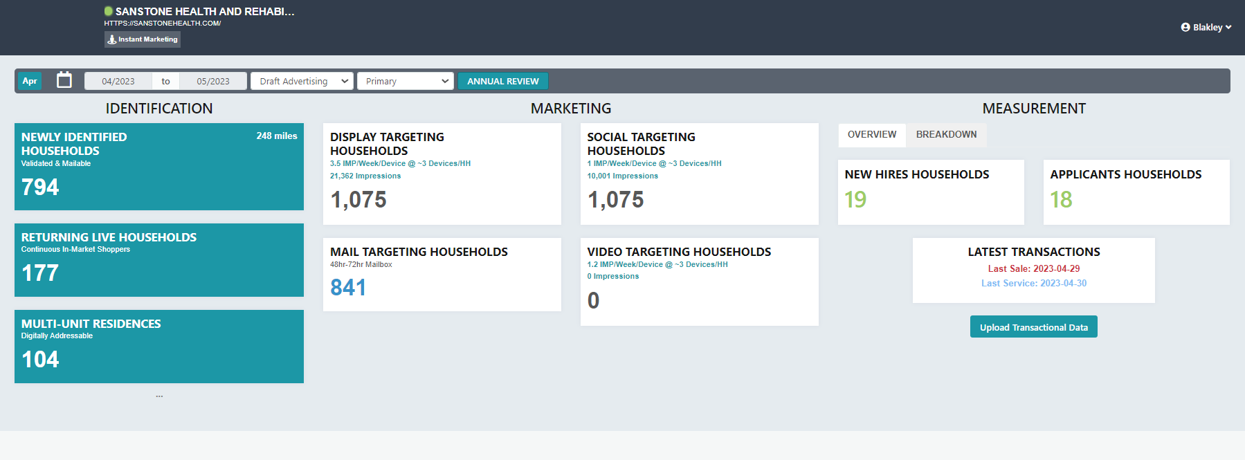
Task: Click Upload Transactional Data button
Action: [1033, 327]
